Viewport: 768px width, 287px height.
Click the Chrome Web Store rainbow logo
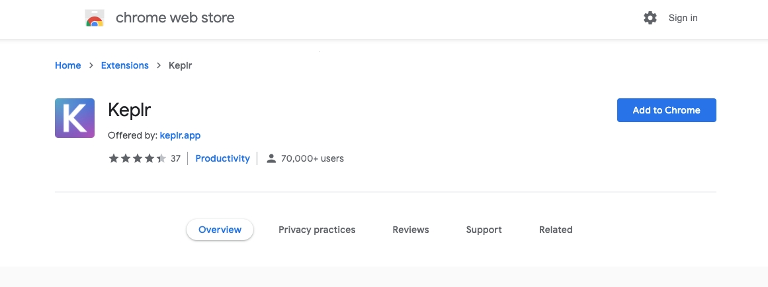[x=95, y=18]
